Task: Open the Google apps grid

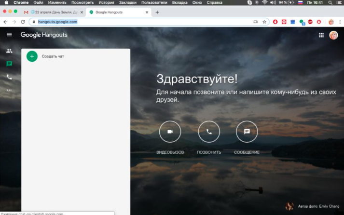Action: pos(321,35)
